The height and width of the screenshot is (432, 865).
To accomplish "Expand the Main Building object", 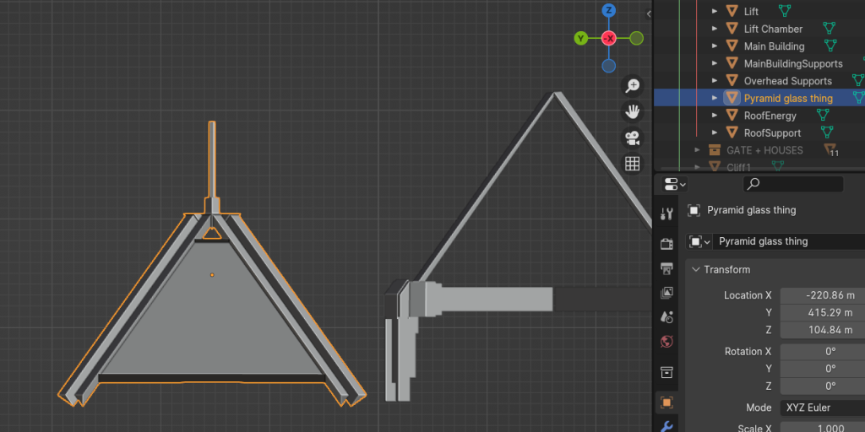I will tap(715, 46).
